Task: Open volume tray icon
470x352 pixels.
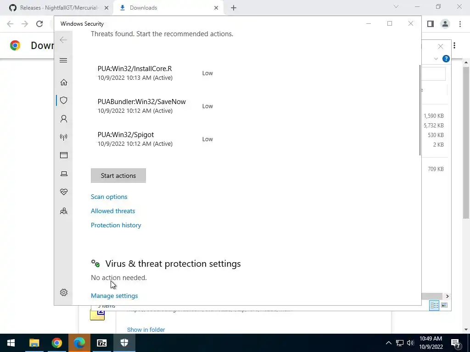Action: coord(410,343)
